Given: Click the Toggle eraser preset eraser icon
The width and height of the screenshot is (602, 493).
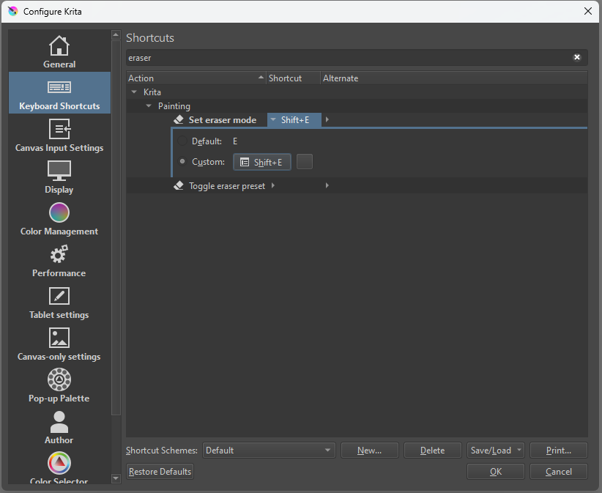Looking at the screenshot, I should pos(179,186).
